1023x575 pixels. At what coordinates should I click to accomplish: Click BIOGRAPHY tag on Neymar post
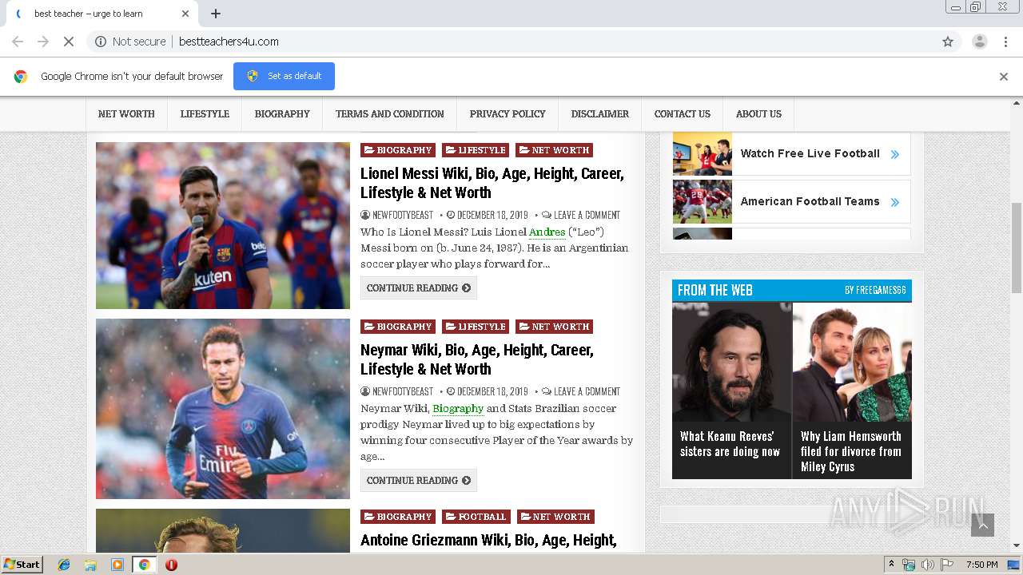[398, 327]
